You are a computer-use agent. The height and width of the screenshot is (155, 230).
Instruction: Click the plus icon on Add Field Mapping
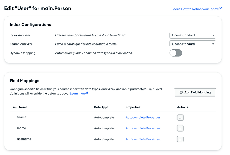[x=181, y=92]
